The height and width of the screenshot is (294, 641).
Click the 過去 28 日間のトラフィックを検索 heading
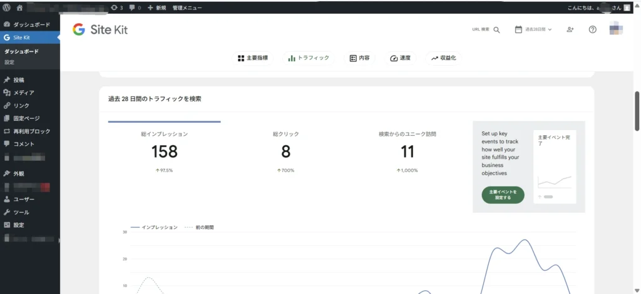tap(155, 99)
